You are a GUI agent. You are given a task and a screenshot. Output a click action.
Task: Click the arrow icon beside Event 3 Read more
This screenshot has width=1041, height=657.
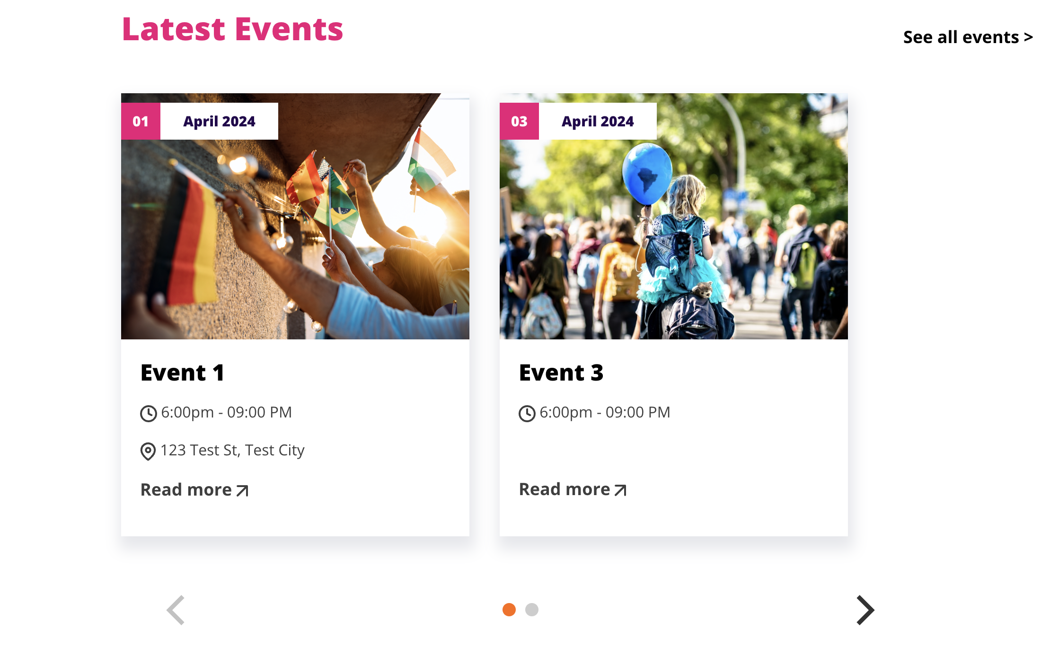point(620,490)
